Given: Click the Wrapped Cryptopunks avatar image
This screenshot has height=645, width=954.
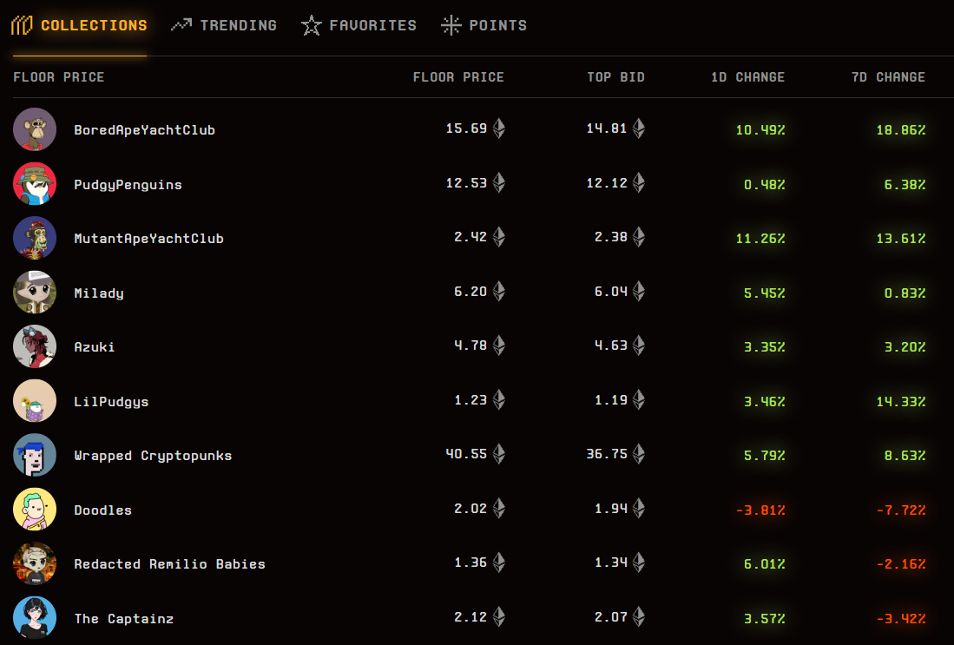Looking at the screenshot, I should 35,455.
